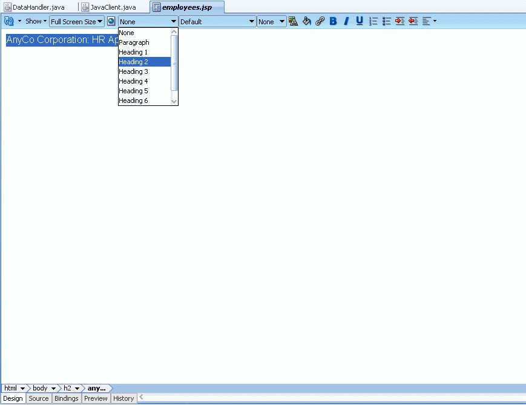
Task: Open the DataHandler.java file tab
Action: [x=38, y=7]
